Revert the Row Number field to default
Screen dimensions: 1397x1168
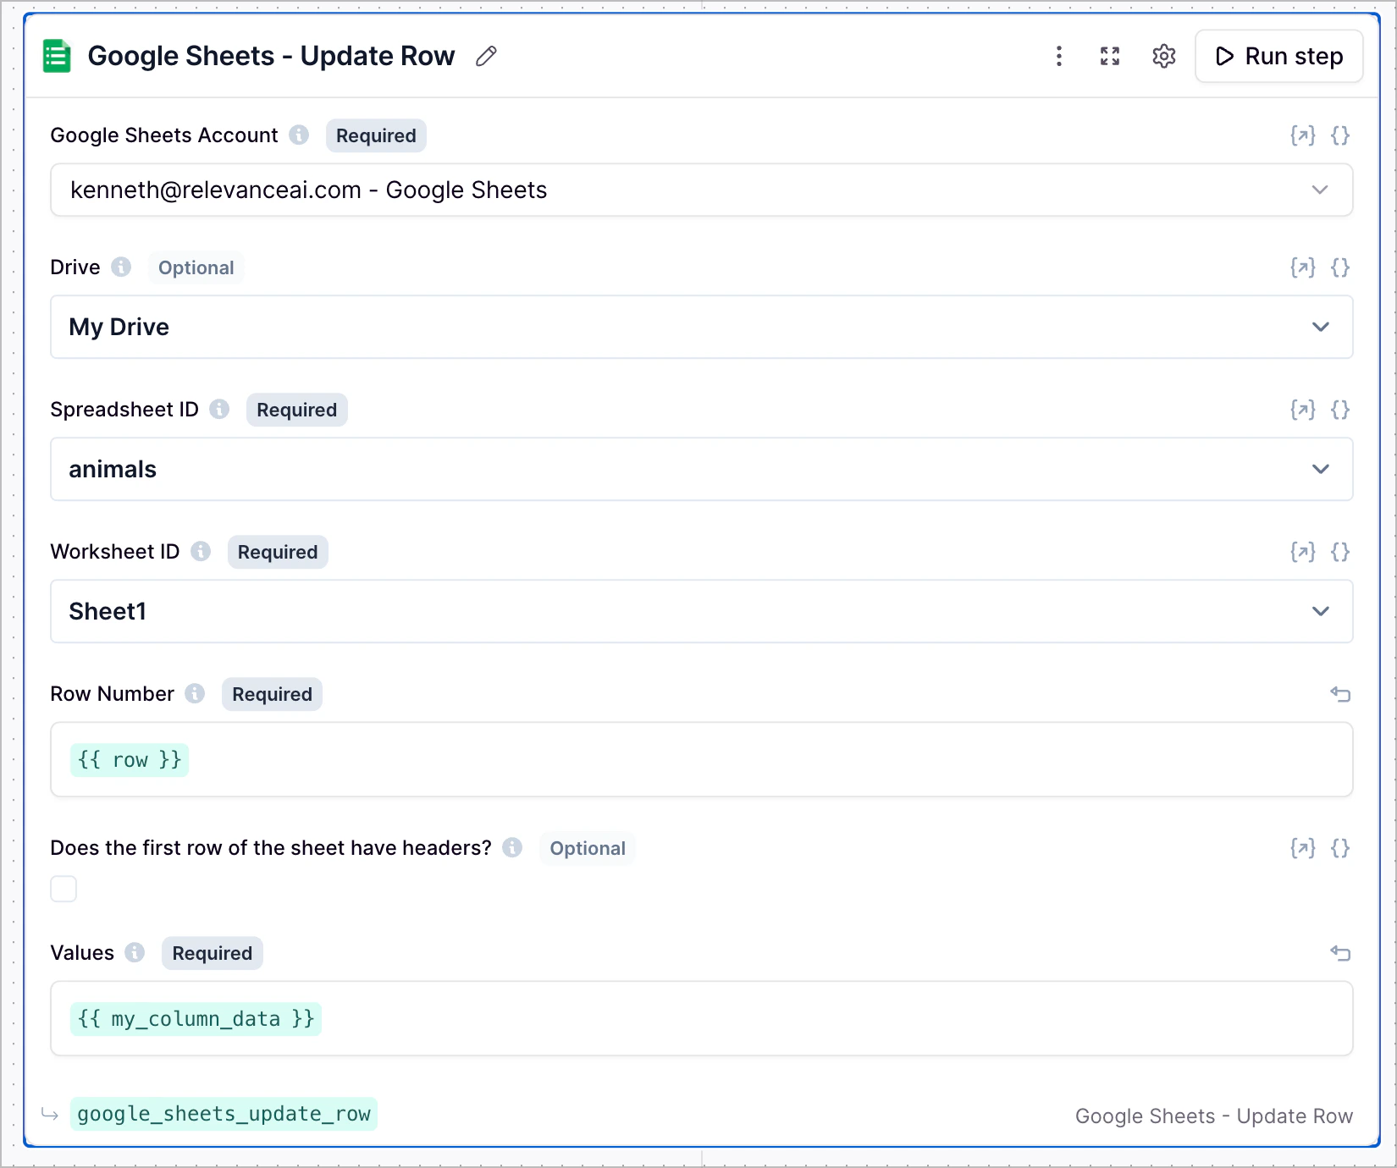pos(1340,694)
